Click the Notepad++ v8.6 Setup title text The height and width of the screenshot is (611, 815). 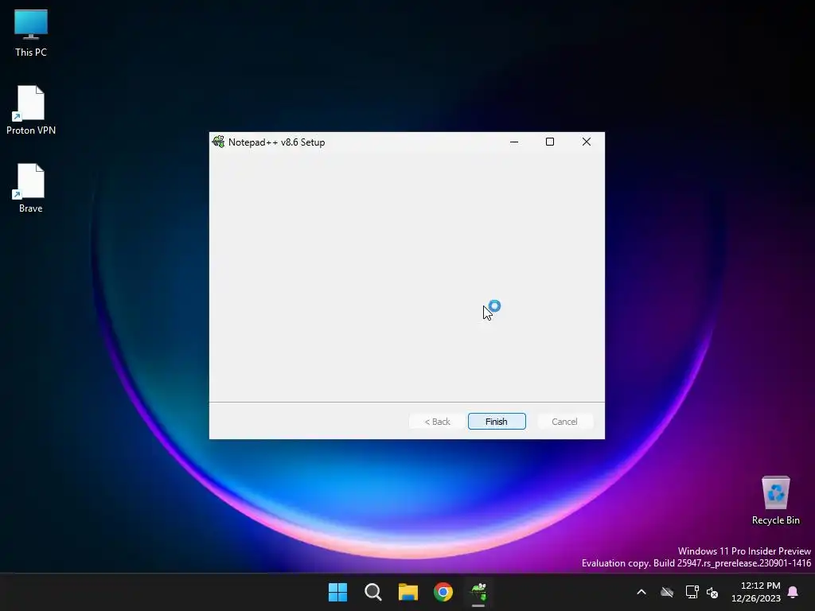[276, 142]
